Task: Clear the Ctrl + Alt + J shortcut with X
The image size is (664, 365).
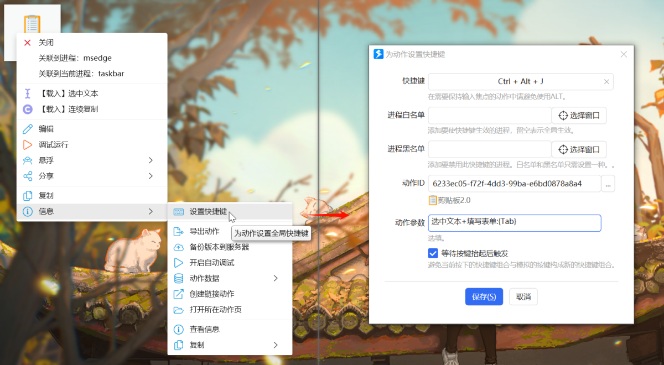Action: point(606,81)
